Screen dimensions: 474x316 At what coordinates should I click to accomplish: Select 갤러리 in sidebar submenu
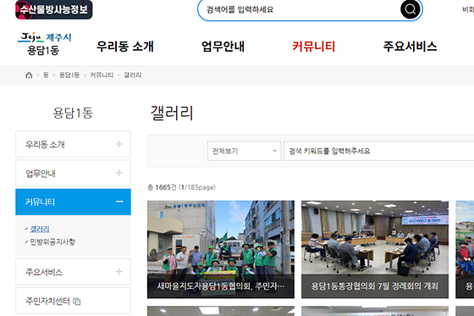pyautogui.click(x=40, y=229)
